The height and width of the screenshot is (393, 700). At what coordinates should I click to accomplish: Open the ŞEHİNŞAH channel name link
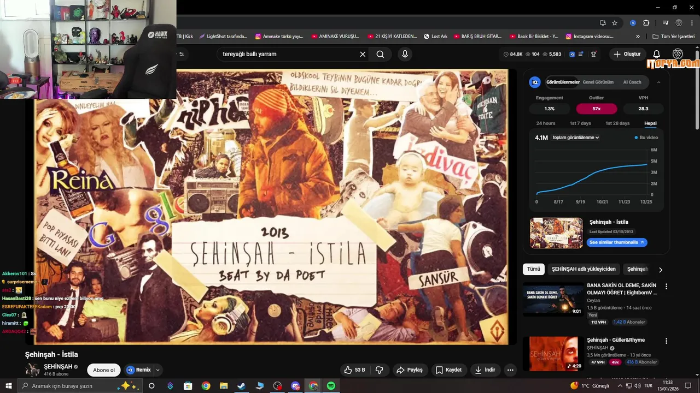coord(58,366)
